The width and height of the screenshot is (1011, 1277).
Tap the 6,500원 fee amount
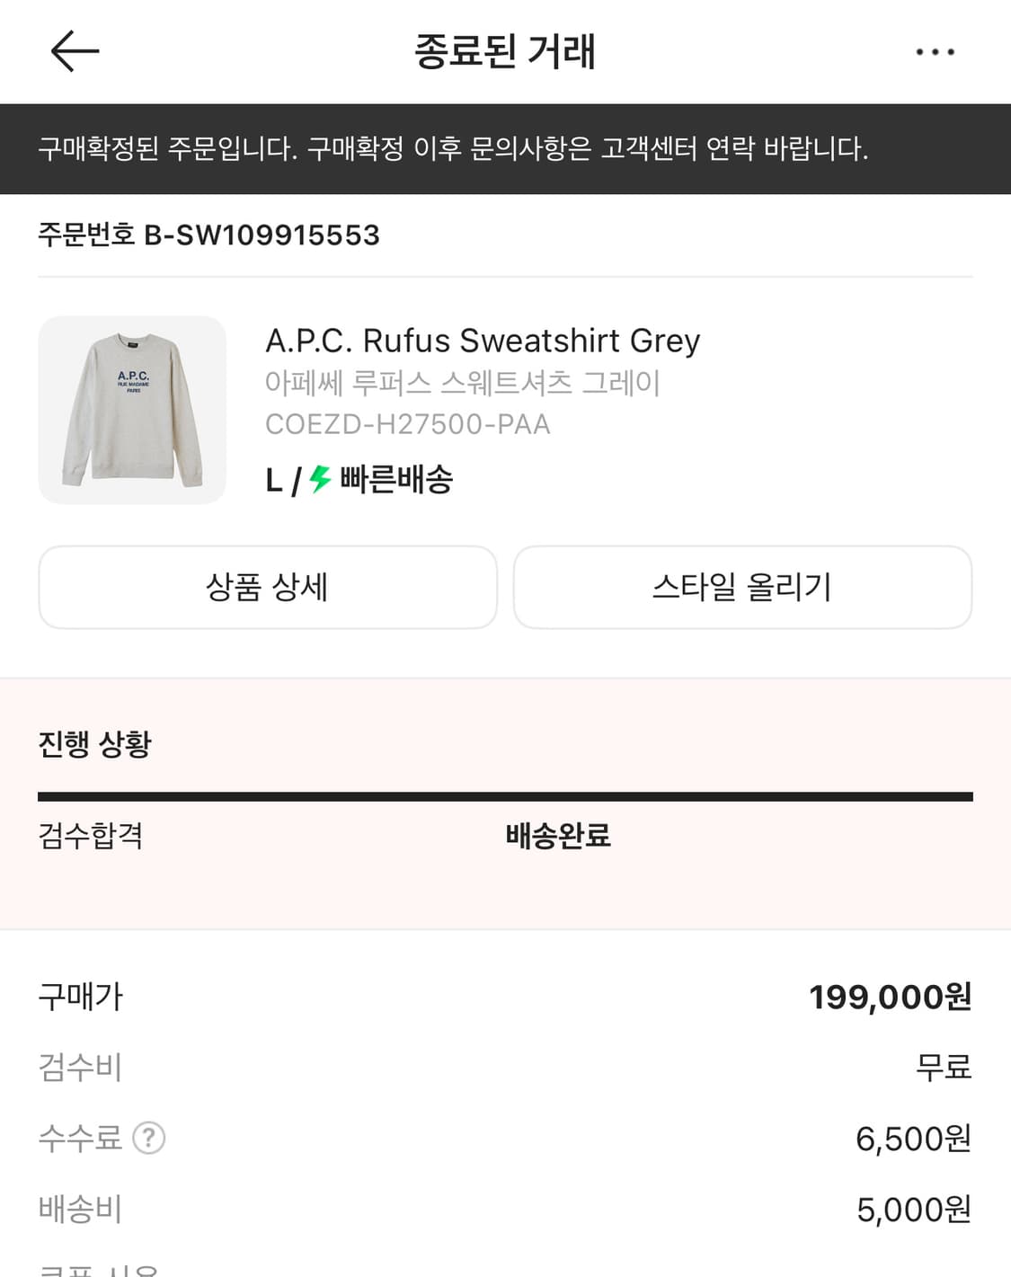tap(913, 1139)
